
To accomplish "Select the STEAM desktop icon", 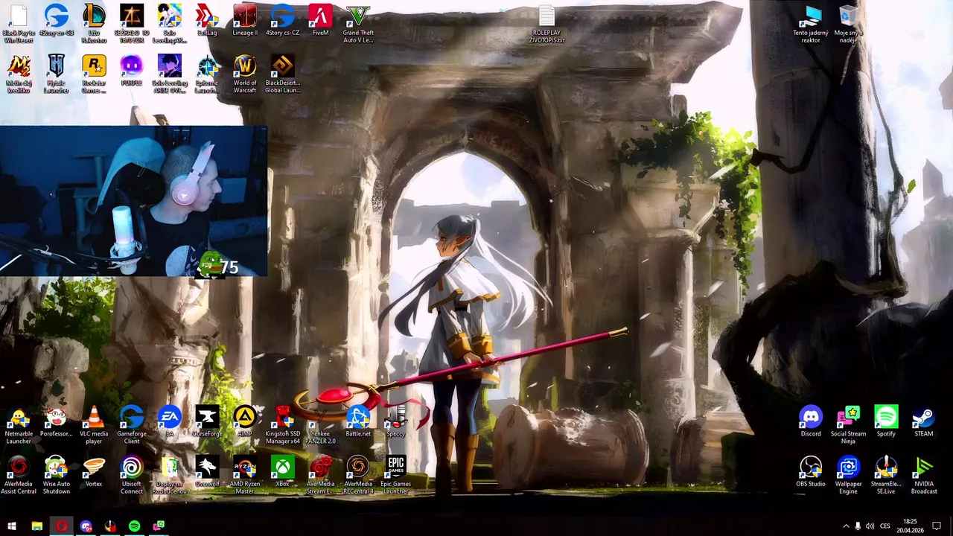I will (924, 422).
